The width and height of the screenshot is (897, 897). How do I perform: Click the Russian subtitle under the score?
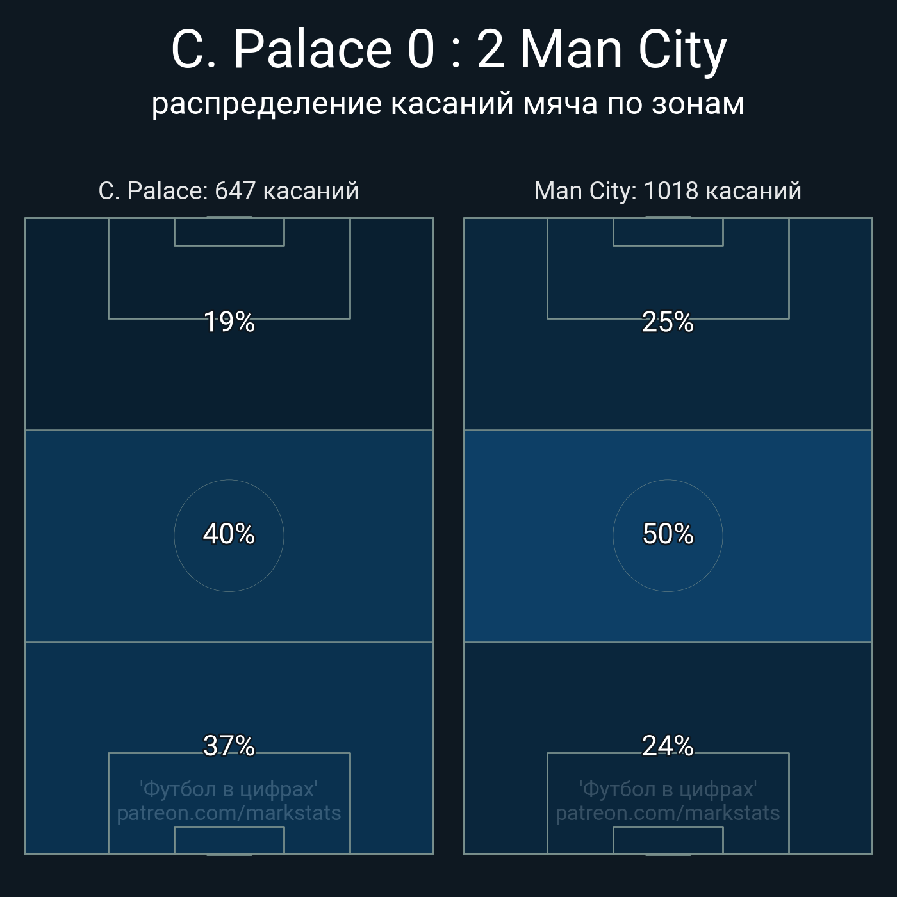pyautogui.click(x=448, y=104)
